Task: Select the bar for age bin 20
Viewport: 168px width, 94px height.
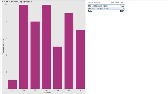Action: [x=24, y=47]
